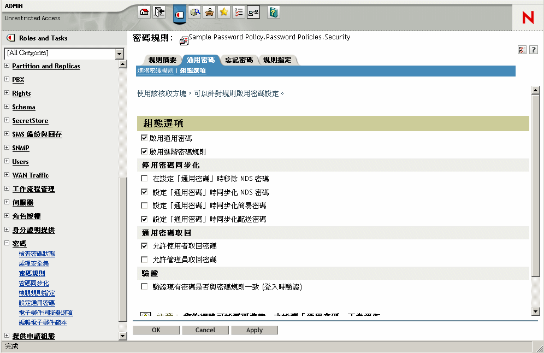Expand the 伺服器 category
This screenshot has width=544, height=353.
[x=7, y=202]
